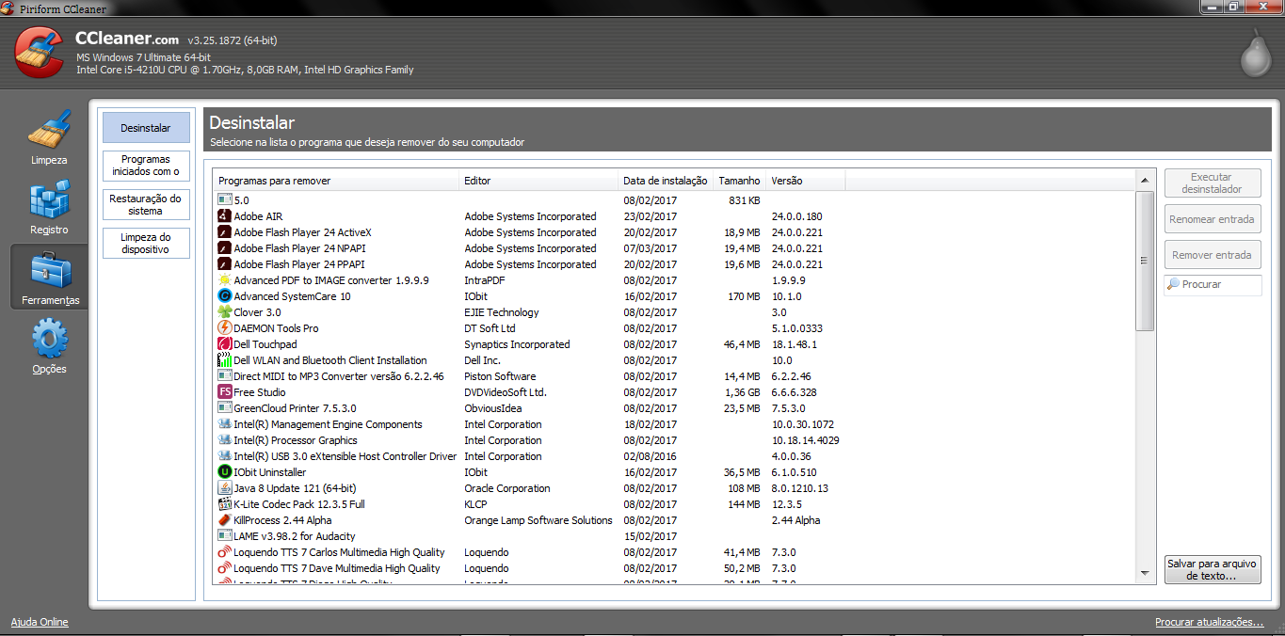
Task: Sort by Tamanho column header
Action: [740, 181]
